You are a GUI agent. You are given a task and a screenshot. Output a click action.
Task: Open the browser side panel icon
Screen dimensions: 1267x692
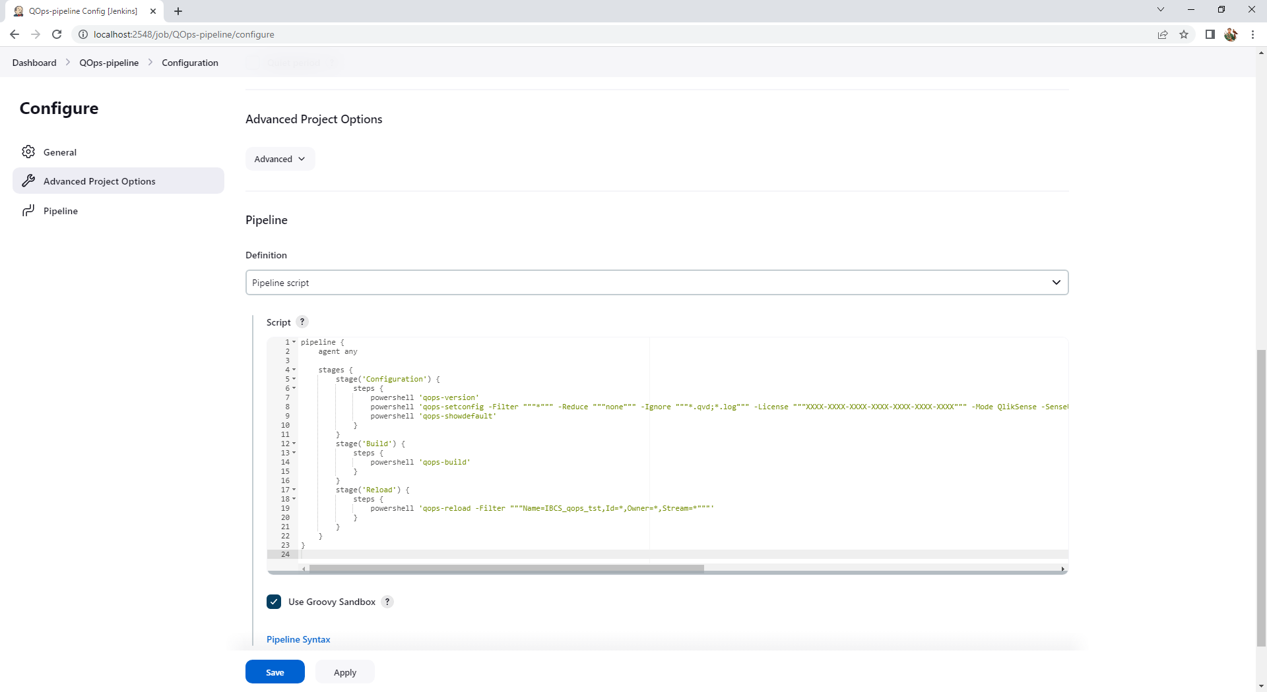click(1210, 34)
